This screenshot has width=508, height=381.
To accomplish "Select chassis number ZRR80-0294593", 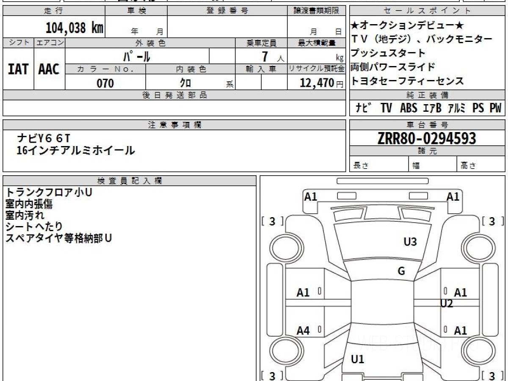I will pos(427,138).
